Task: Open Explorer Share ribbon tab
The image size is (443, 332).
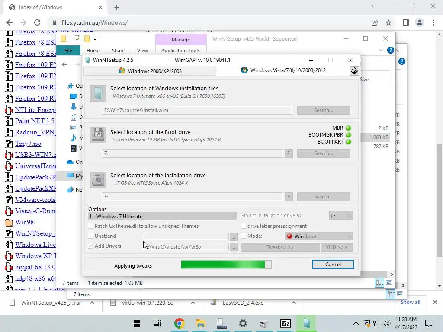Action: pos(118,51)
